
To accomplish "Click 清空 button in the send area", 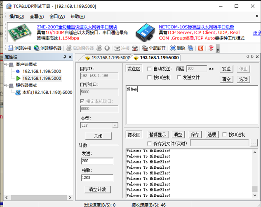I will [226, 79].
